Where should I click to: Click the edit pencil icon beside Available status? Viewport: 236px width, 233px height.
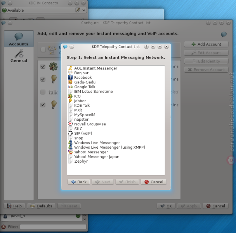tap(78, 10)
